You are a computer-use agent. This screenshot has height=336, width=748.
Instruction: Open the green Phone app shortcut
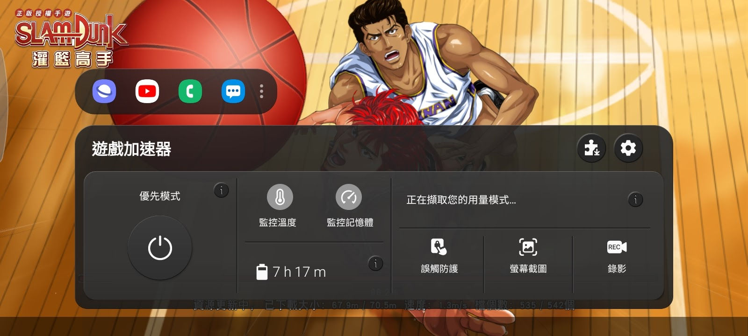(190, 91)
